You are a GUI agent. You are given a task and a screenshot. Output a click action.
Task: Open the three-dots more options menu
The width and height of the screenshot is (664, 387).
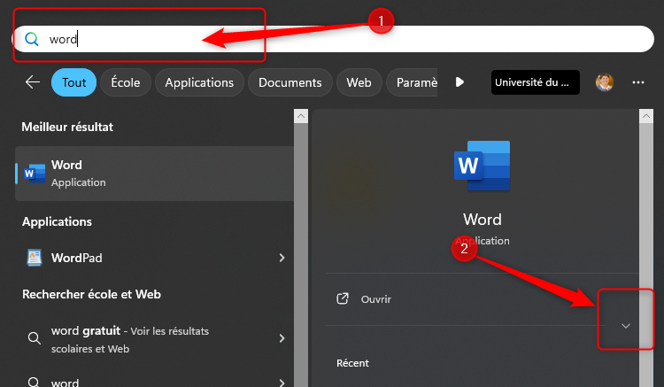638,82
